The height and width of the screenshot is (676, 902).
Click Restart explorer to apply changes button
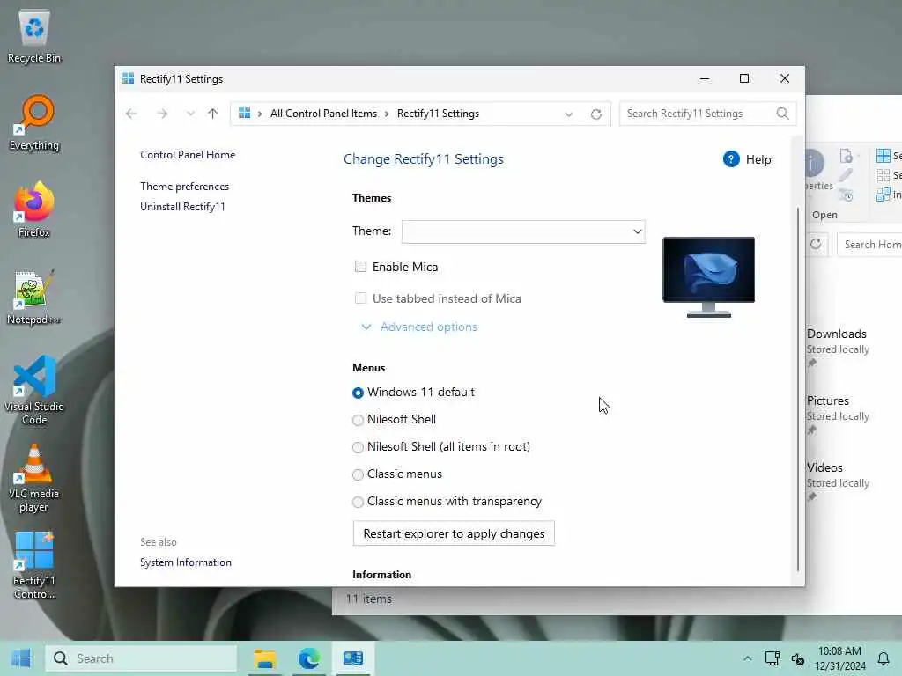pos(454,533)
